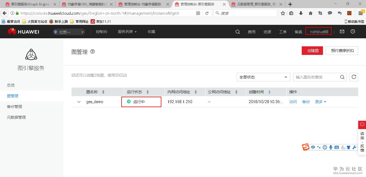This screenshot has height=177, width=366.
Task: Sort by the 内网访问地址 column arrows
Action: point(196,92)
